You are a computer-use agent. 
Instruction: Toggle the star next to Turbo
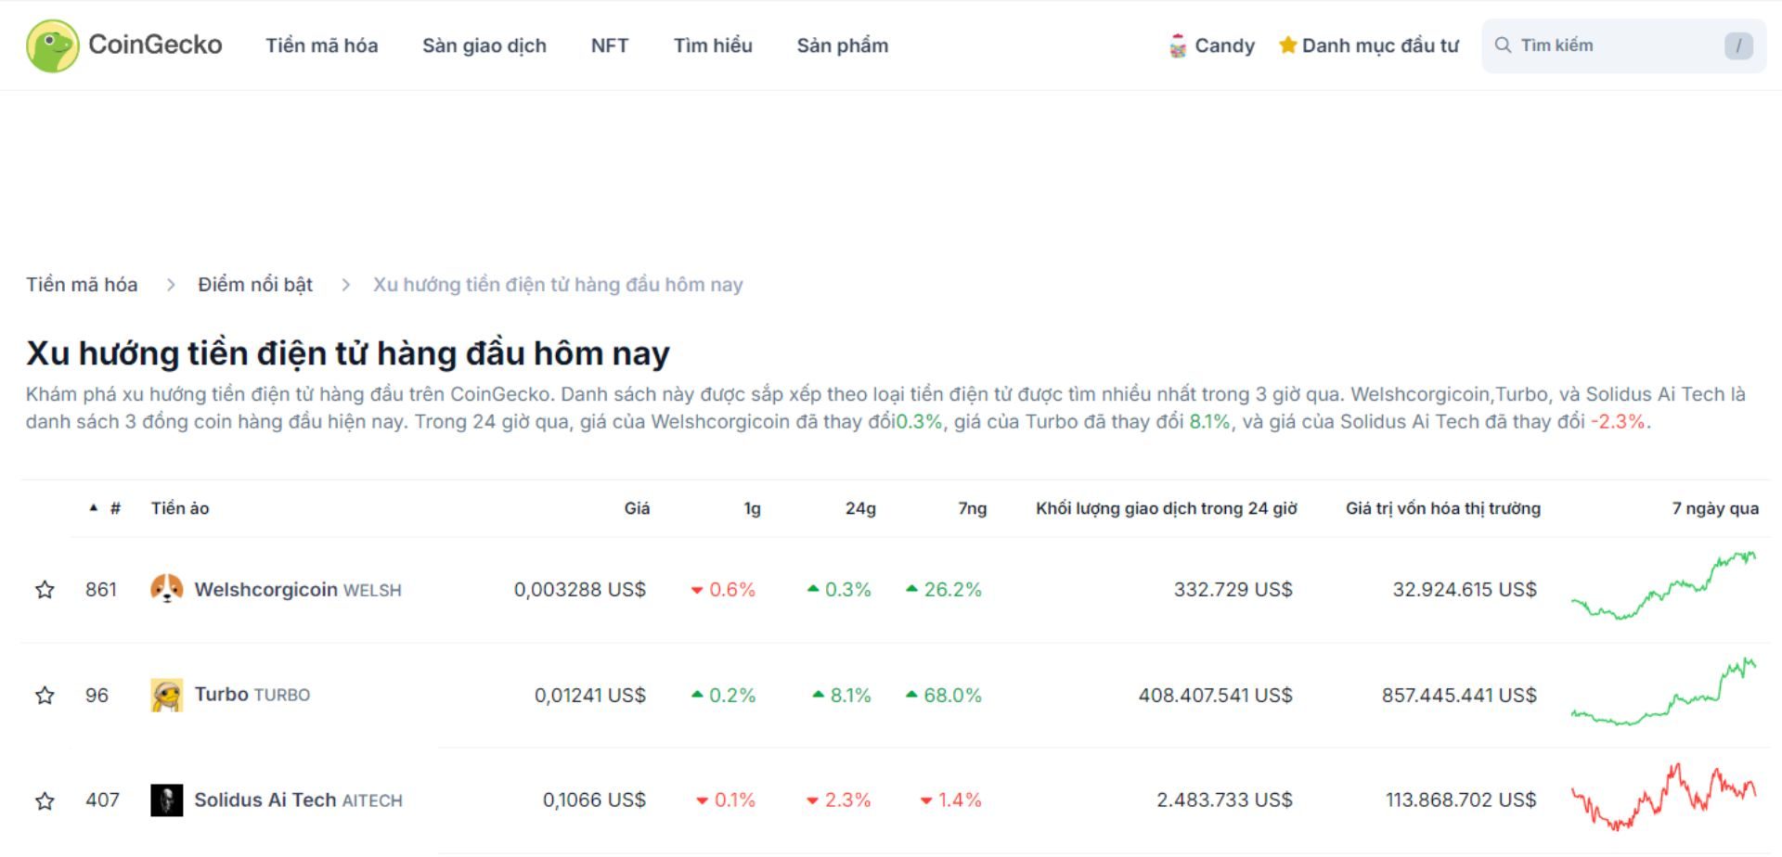point(44,694)
